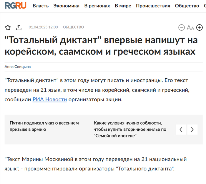This screenshot has width=206, height=184.
Task: Click the ОБЩЕСТВО category tag near the date
Action: tap(73, 27)
